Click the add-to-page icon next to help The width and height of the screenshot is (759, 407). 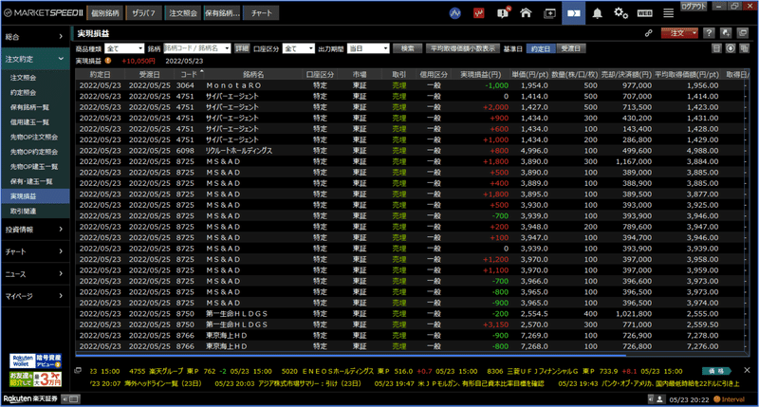click(x=726, y=33)
